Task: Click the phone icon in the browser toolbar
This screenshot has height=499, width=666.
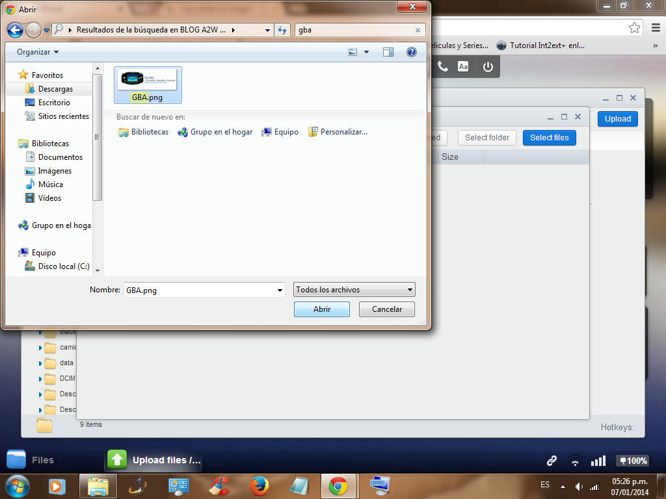Action: pyautogui.click(x=442, y=66)
